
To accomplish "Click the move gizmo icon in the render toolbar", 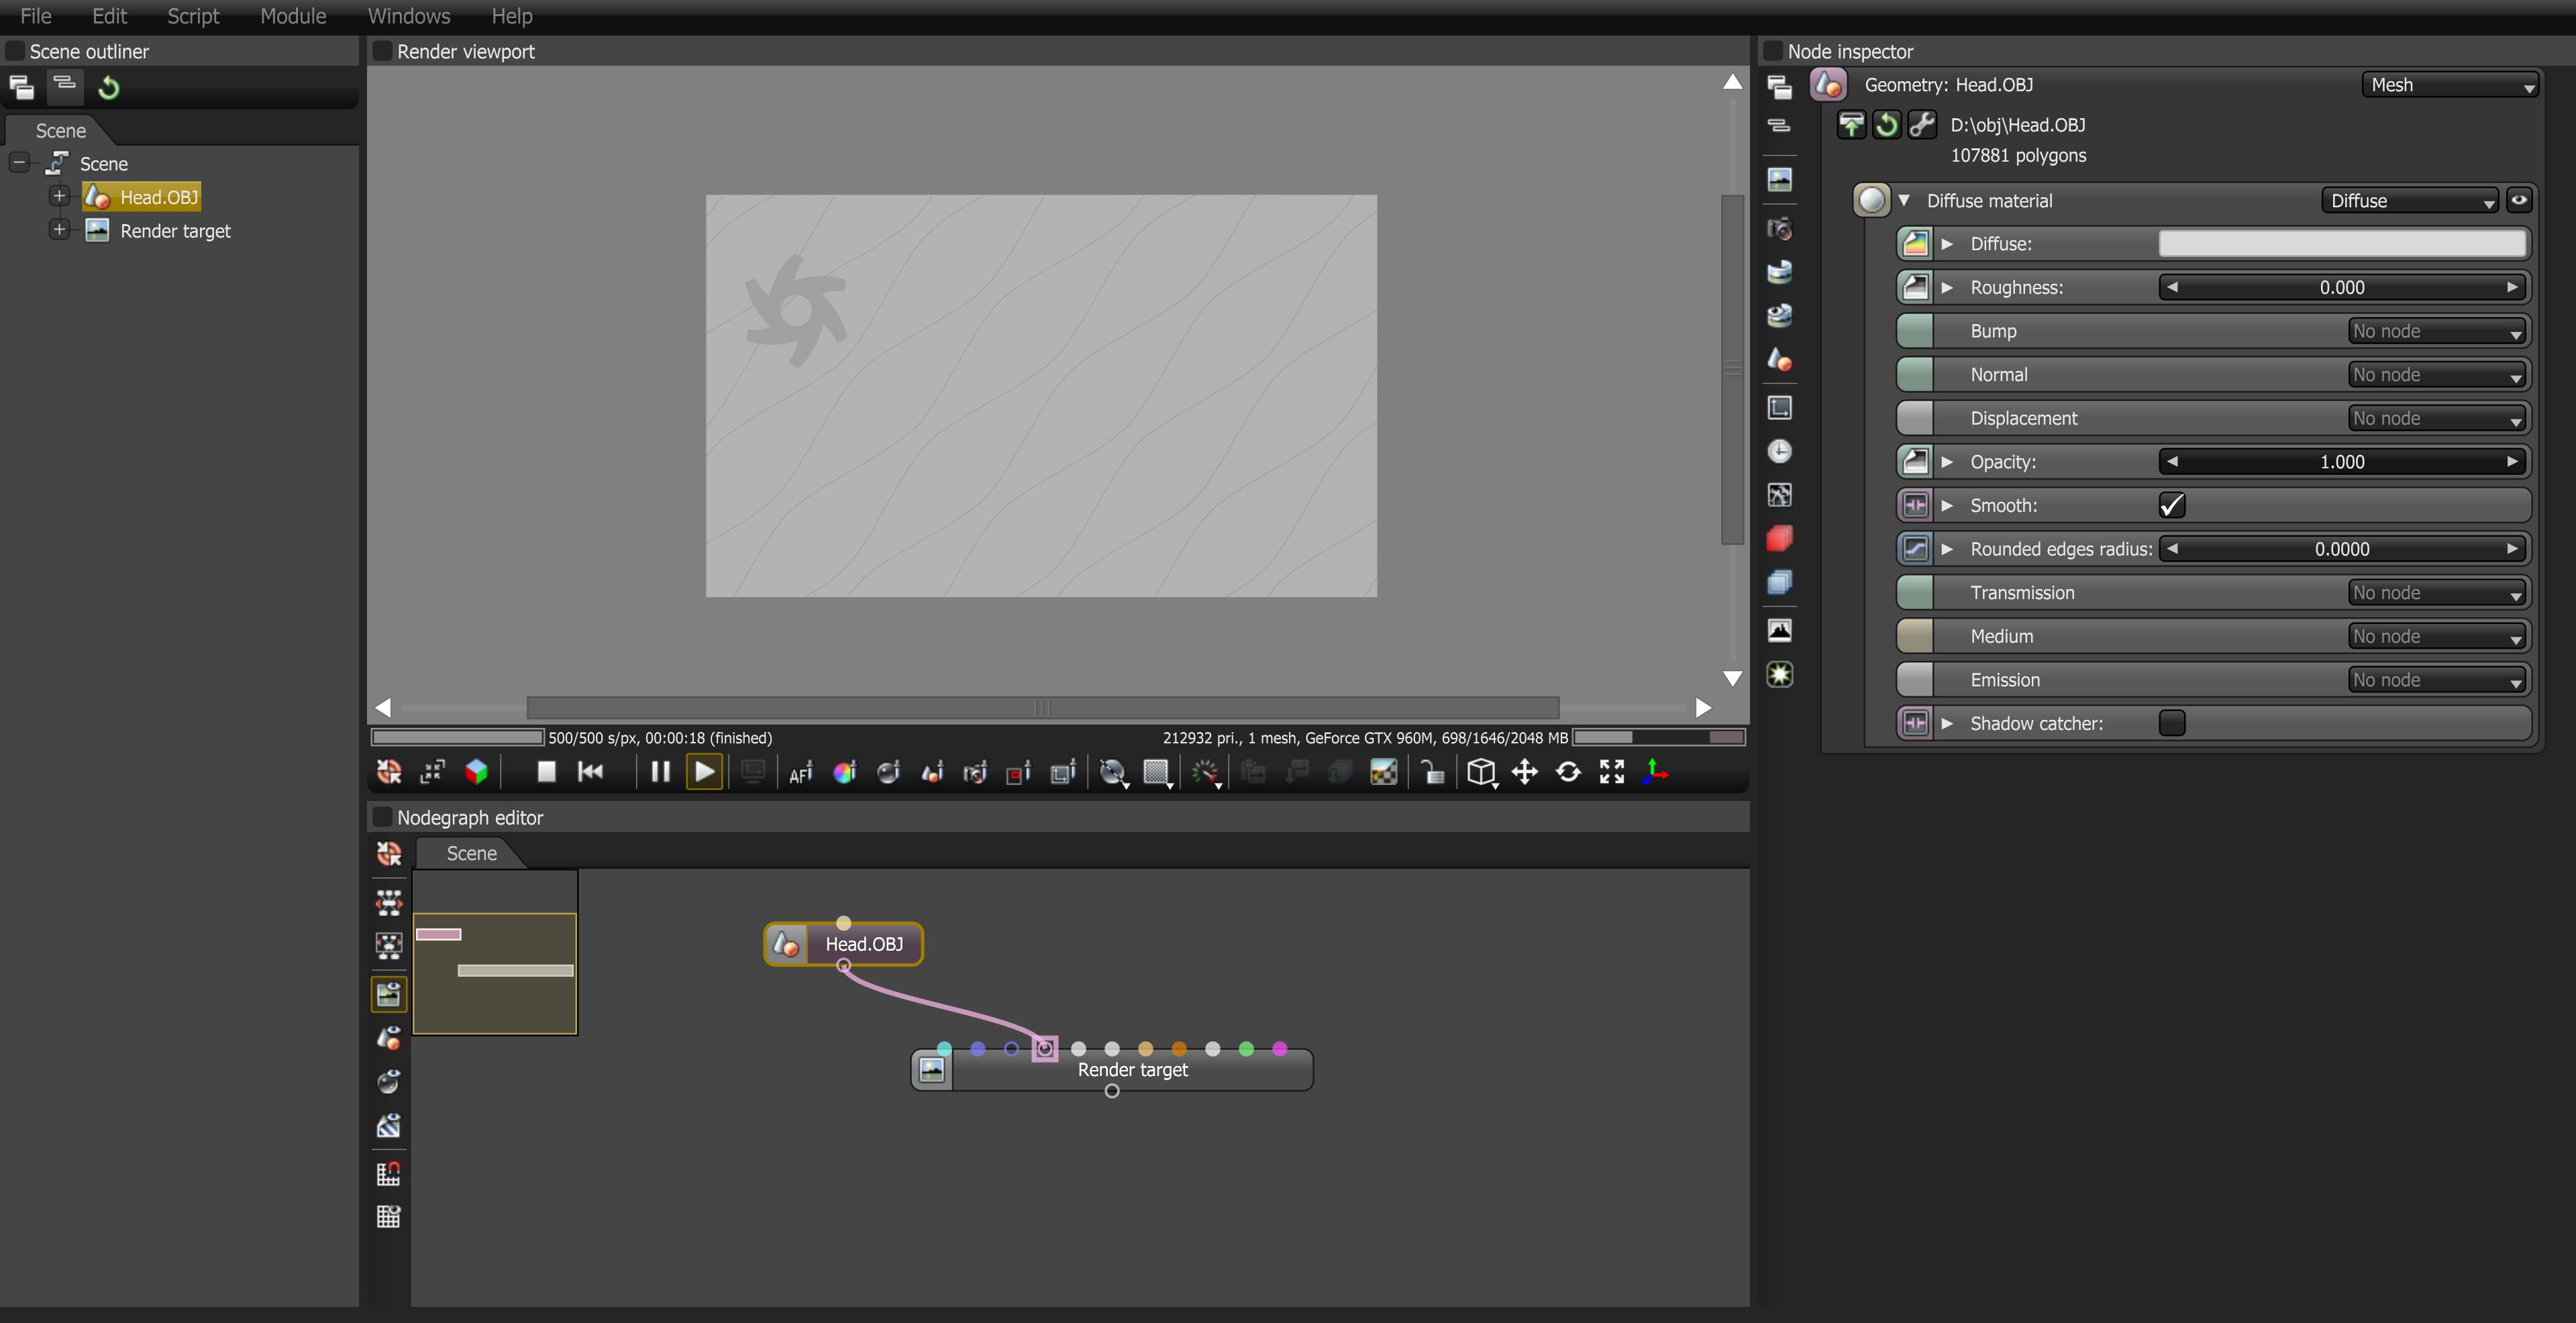I will tap(1524, 772).
